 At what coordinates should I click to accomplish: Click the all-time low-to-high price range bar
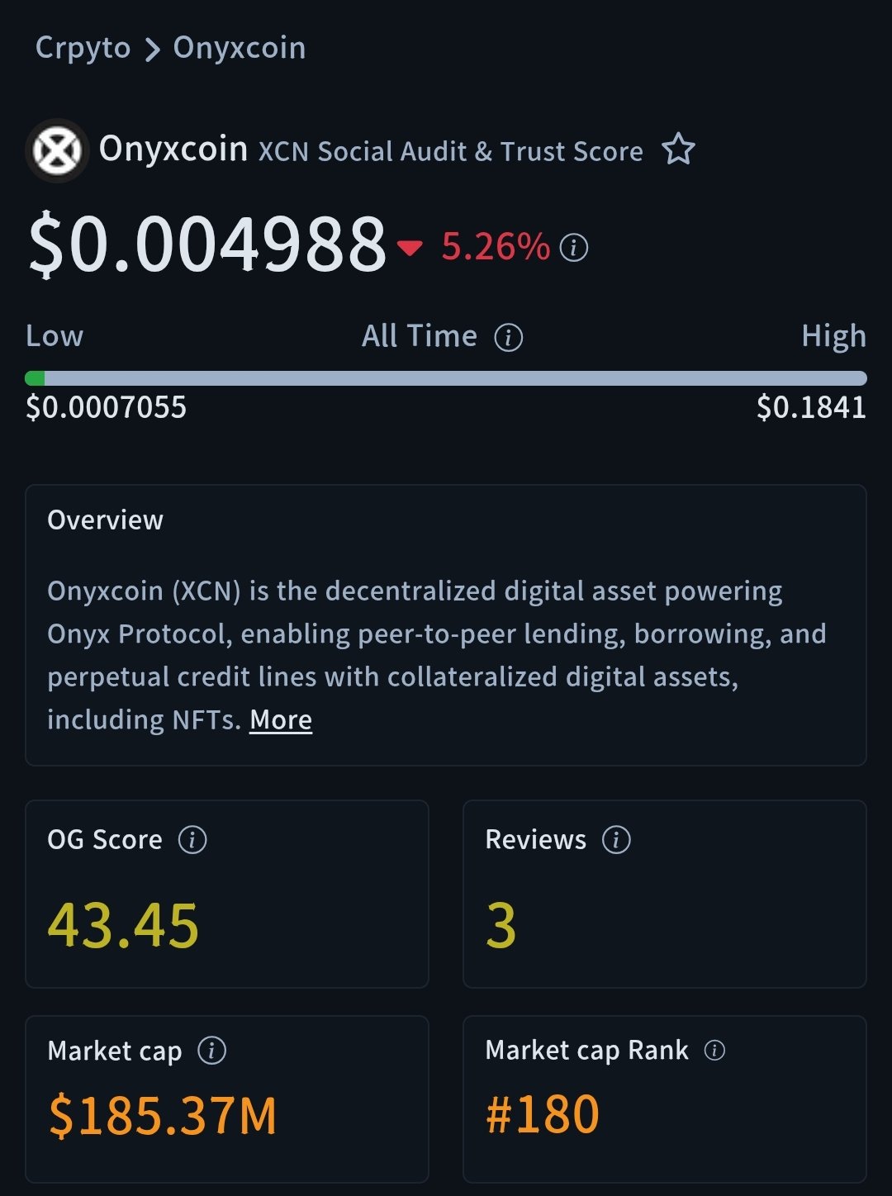[446, 378]
